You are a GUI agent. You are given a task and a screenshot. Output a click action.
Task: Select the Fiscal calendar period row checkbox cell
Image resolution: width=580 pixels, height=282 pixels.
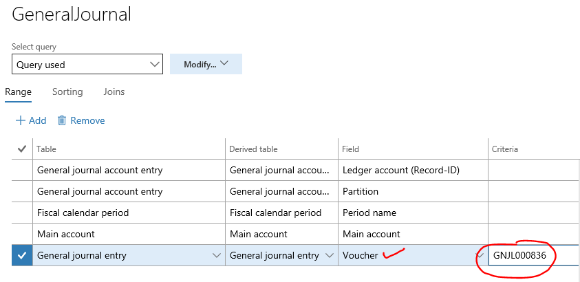click(22, 213)
